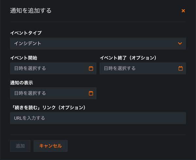This screenshot has height=160, width=196.
Task: Close the 通知を追加する dialog with the X icon
Action: 183,11
